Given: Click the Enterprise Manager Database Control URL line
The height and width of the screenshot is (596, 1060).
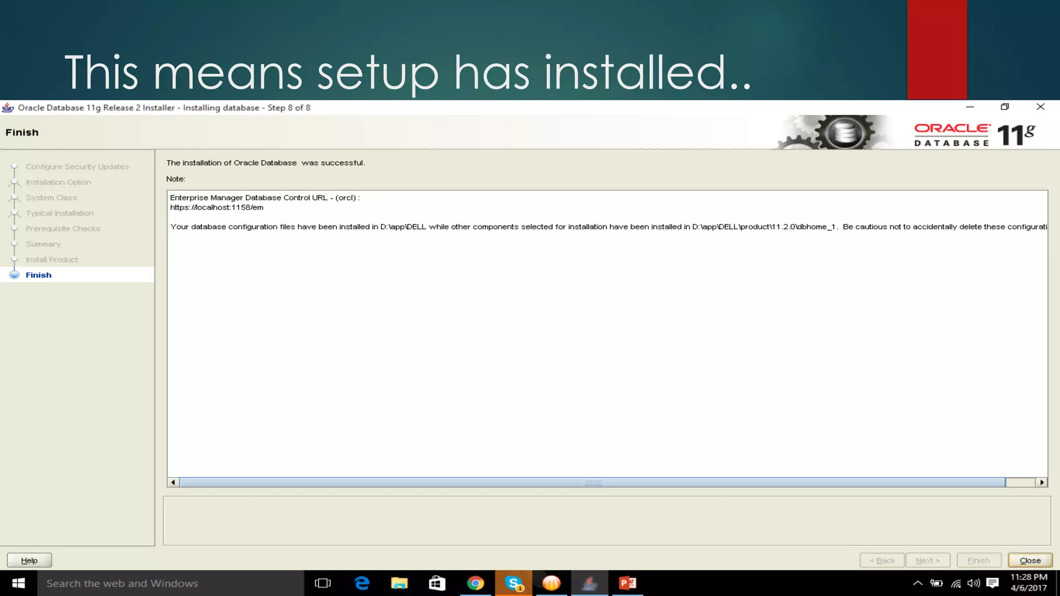Looking at the screenshot, I should 264,198.
